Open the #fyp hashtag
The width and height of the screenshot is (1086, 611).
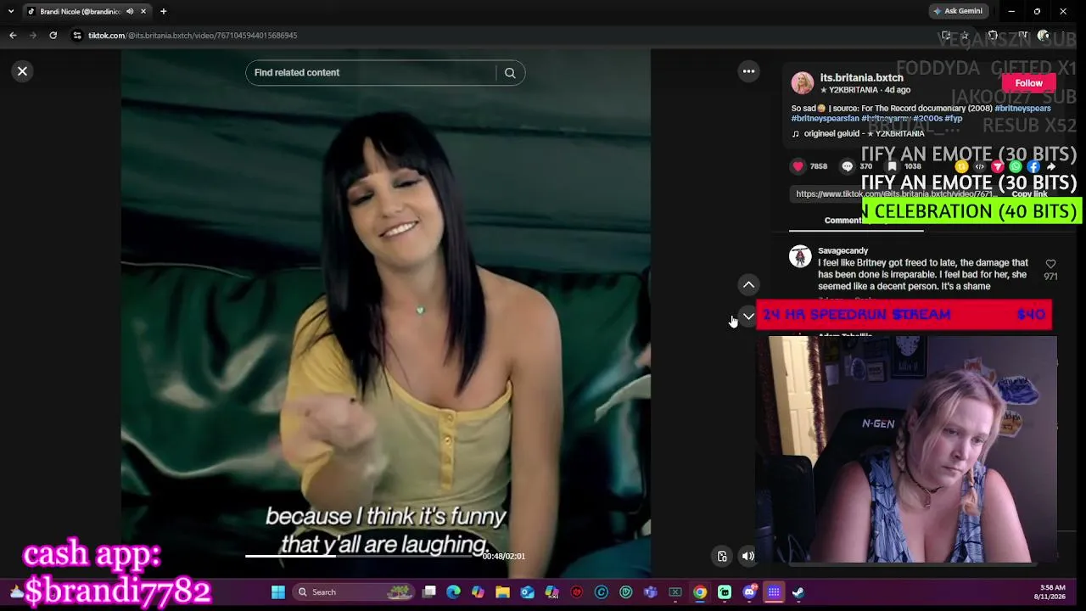click(x=954, y=119)
